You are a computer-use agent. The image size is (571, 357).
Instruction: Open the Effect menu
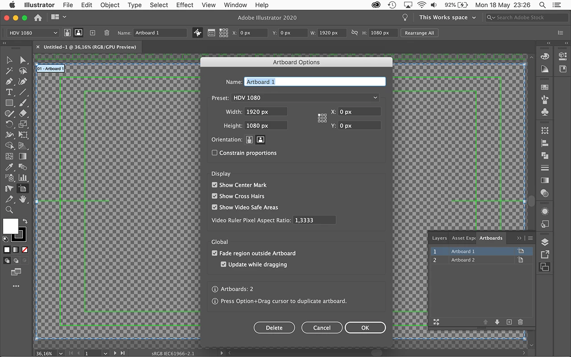[x=185, y=5]
